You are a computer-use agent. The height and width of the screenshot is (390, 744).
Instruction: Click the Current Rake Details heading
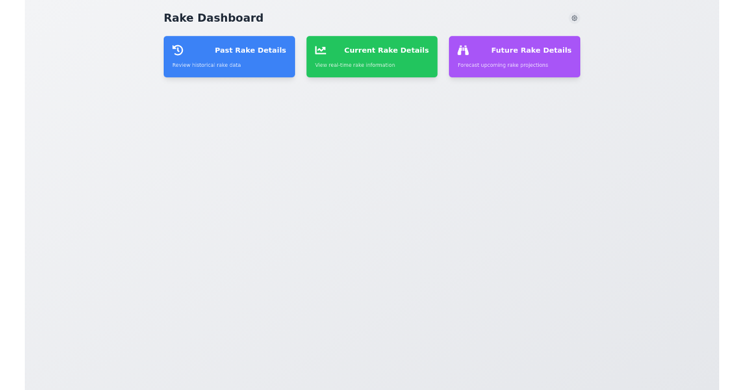coord(386,50)
